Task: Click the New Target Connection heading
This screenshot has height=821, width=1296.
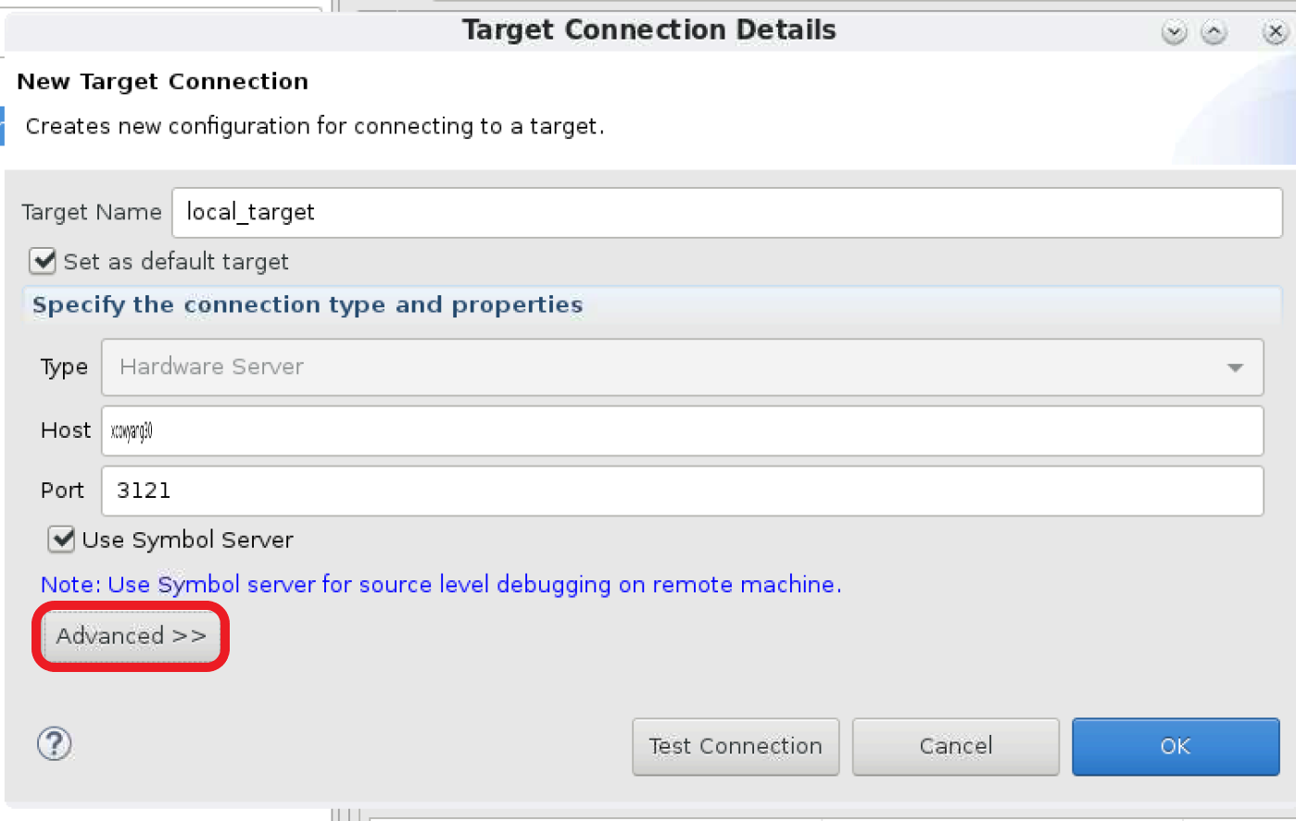Action: 162,81
